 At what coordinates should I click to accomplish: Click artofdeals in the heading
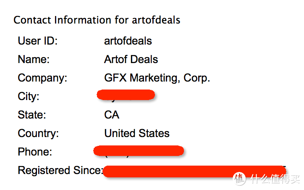pos(156,20)
